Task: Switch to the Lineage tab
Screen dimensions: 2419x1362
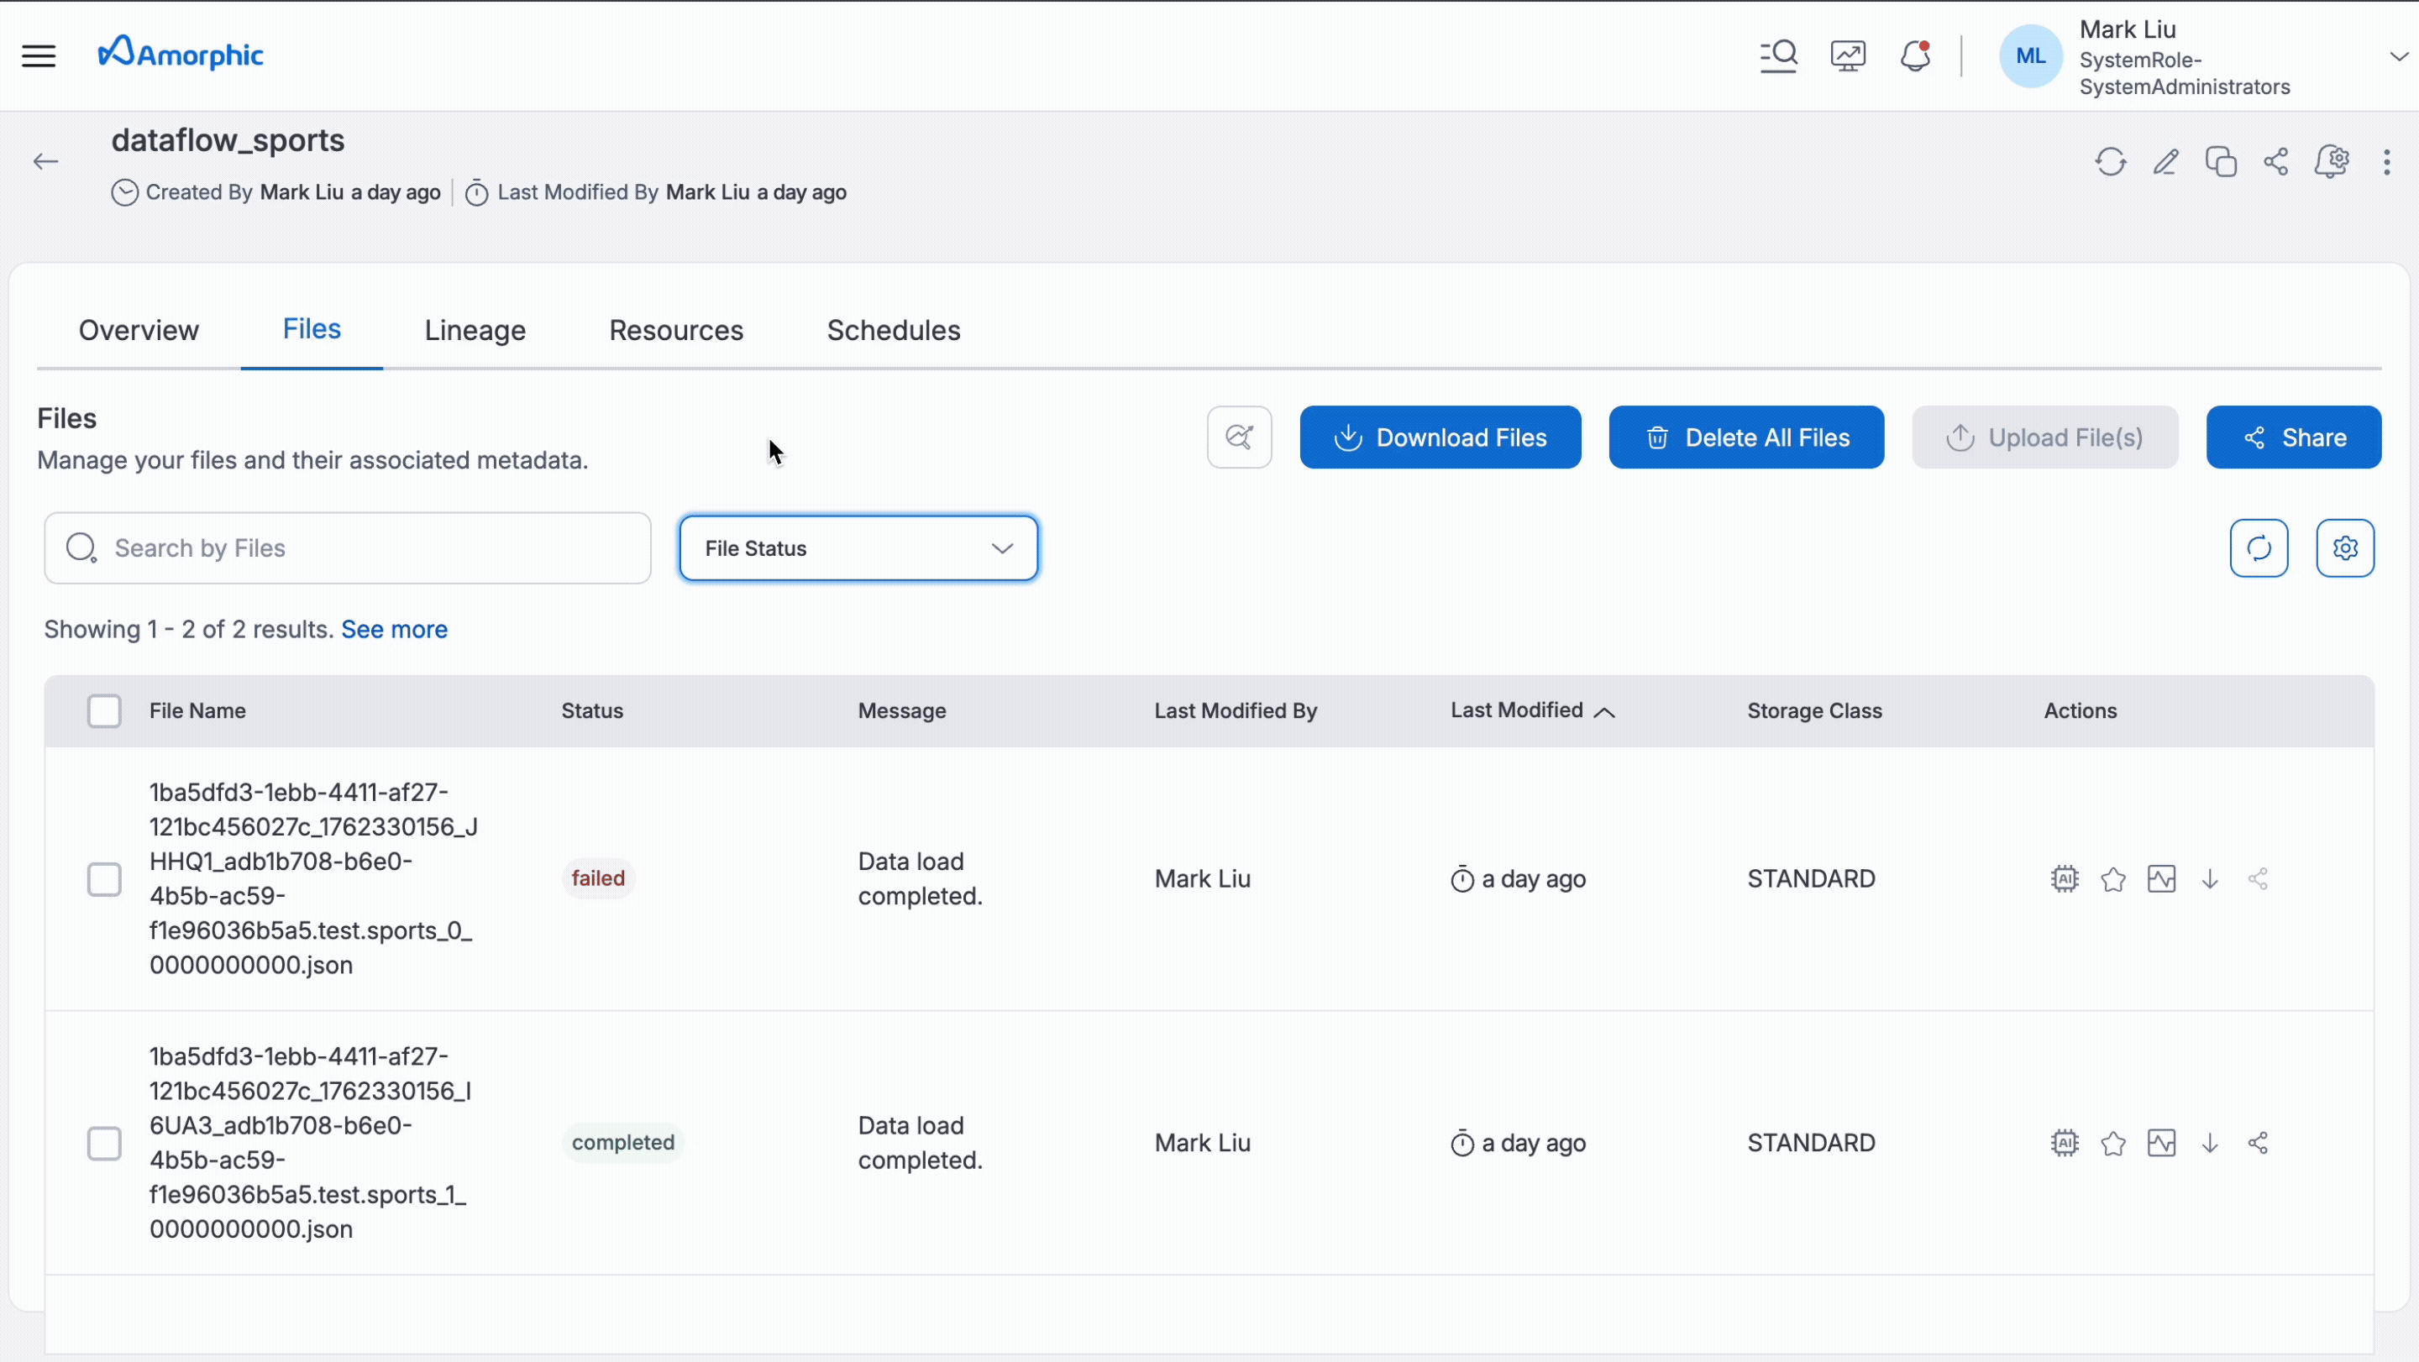Action: coord(475,330)
